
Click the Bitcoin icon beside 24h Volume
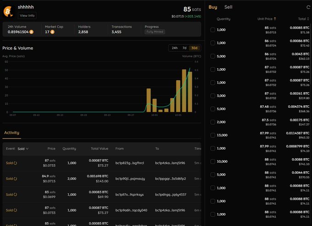tap(32, 32)
